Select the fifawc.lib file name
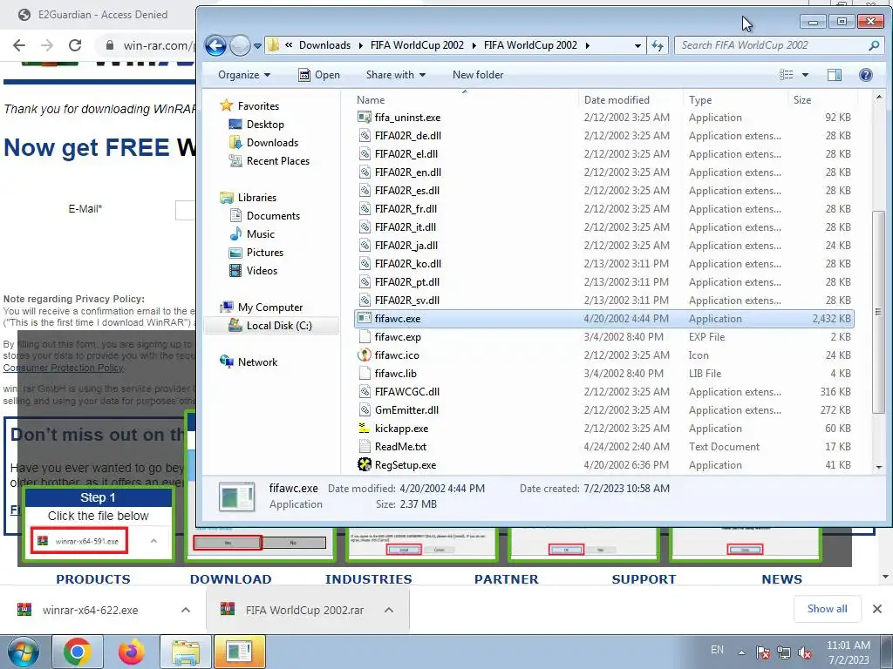Viewport: 893px width, 669px height. tap(395, 373)
